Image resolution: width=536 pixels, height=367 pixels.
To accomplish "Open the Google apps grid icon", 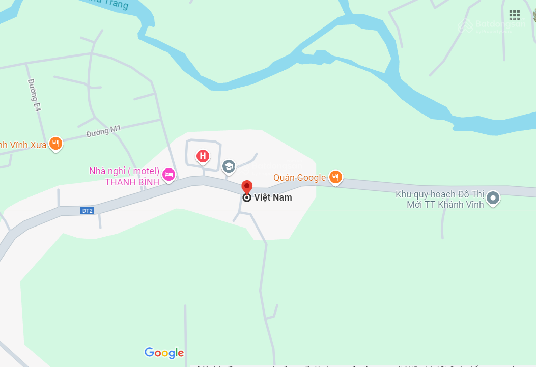I will pos(515,15).
